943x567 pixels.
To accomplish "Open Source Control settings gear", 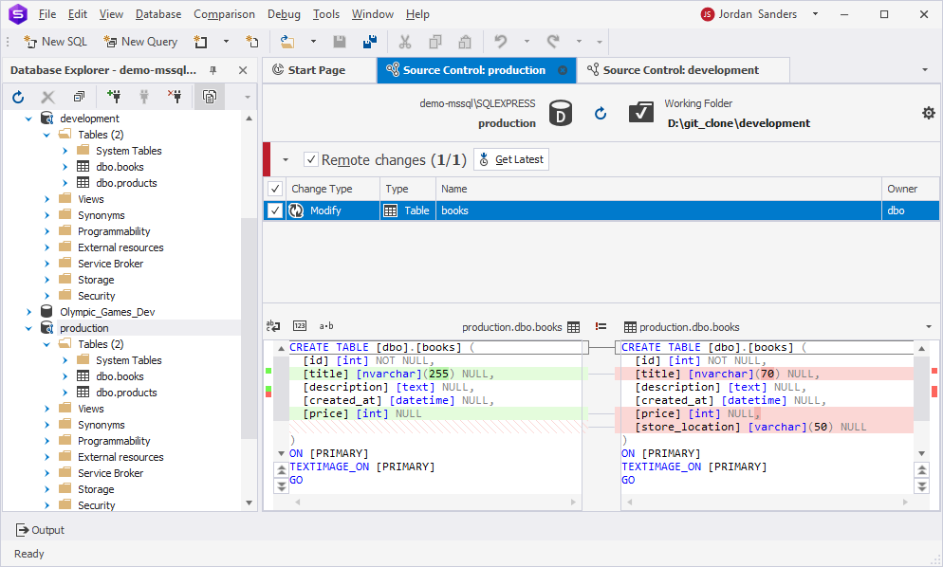I will (x=929, y=113).
